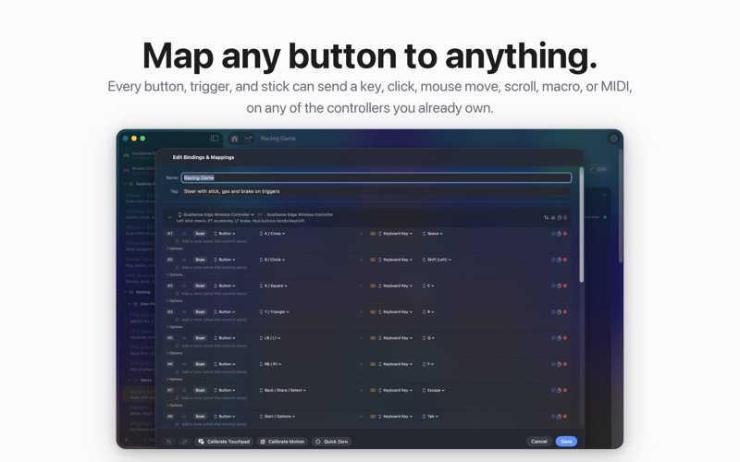Open the Space key output dropdown
This screenshot has height=462, width=740.
[x=433, y=234]
